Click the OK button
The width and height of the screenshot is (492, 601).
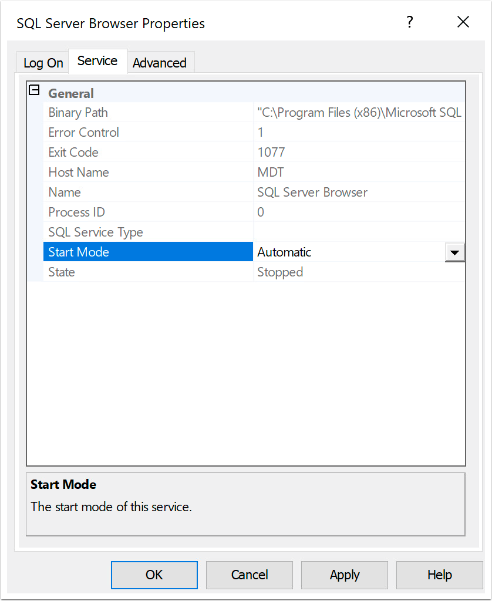tap(154, 575)
